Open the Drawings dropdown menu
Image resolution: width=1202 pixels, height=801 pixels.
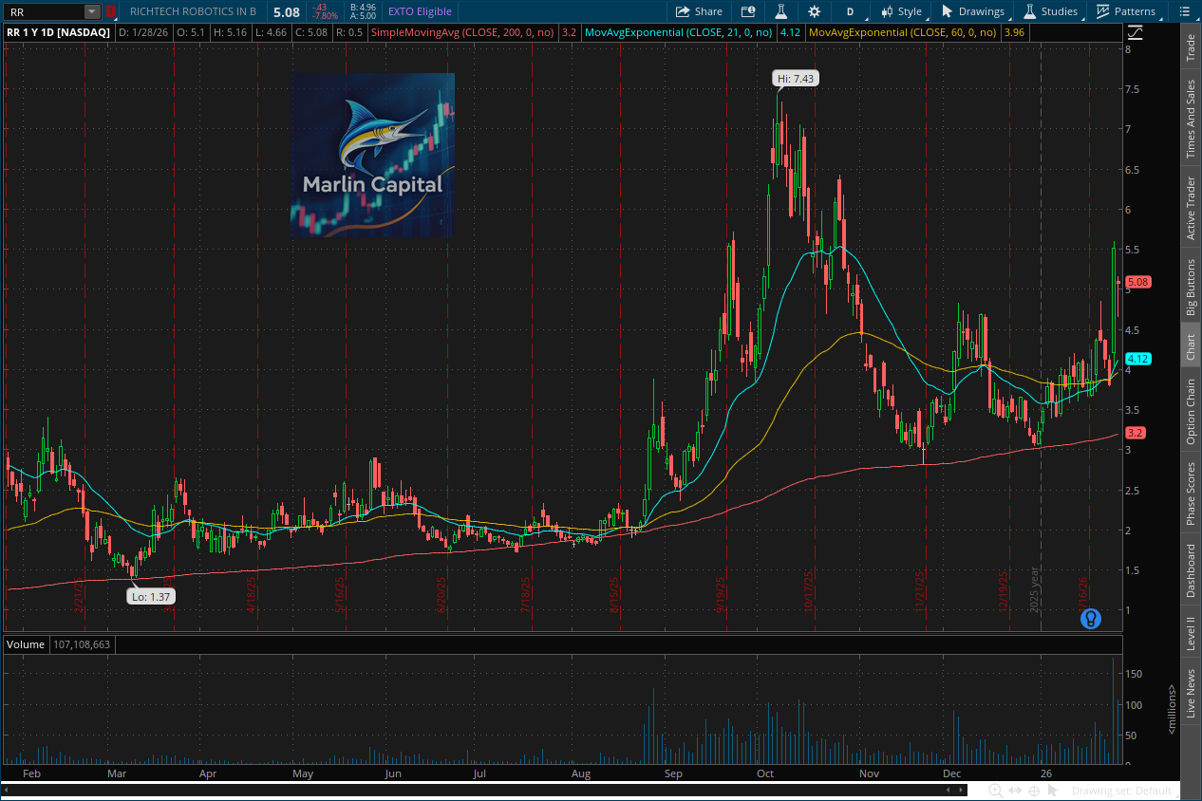pyautogui.click(x=973, y=11)
